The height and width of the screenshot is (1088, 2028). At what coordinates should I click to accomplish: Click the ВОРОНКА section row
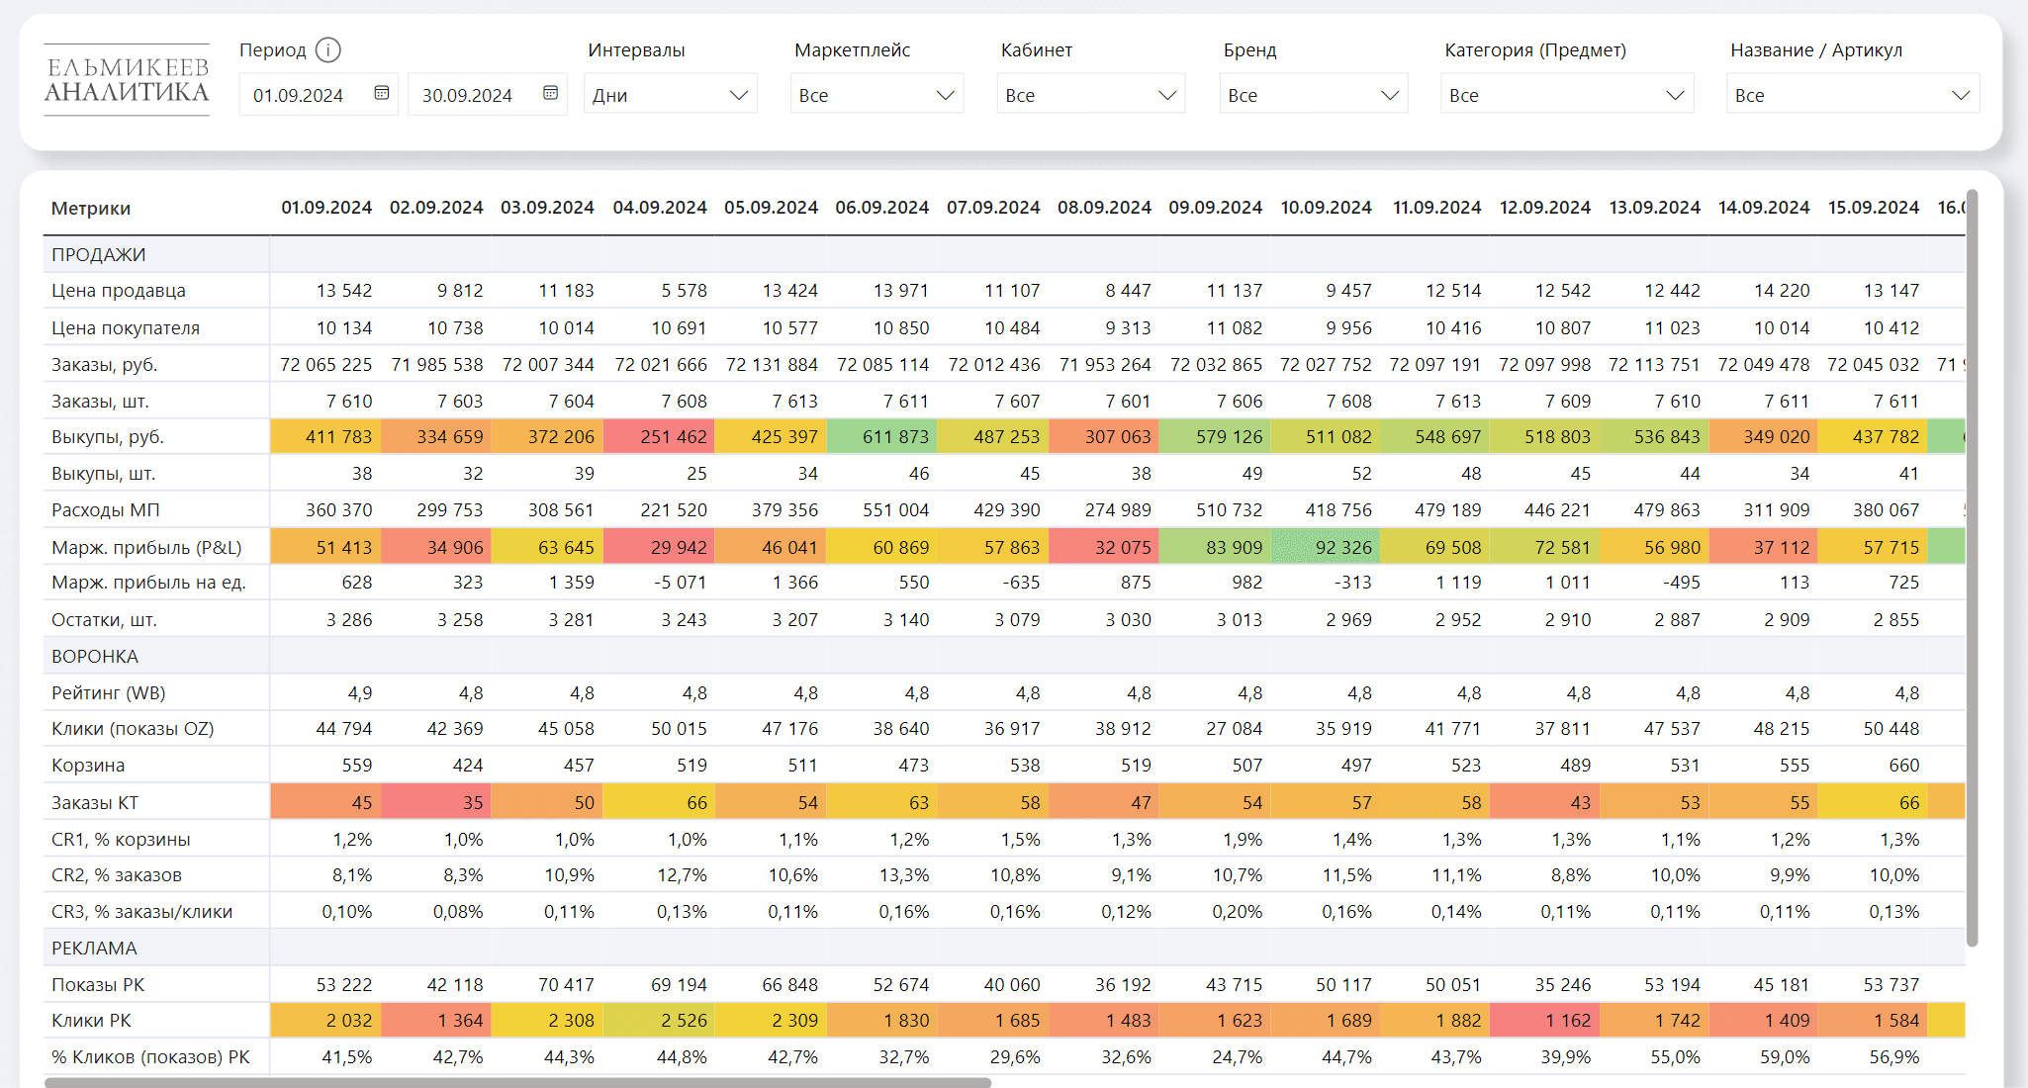95,656
